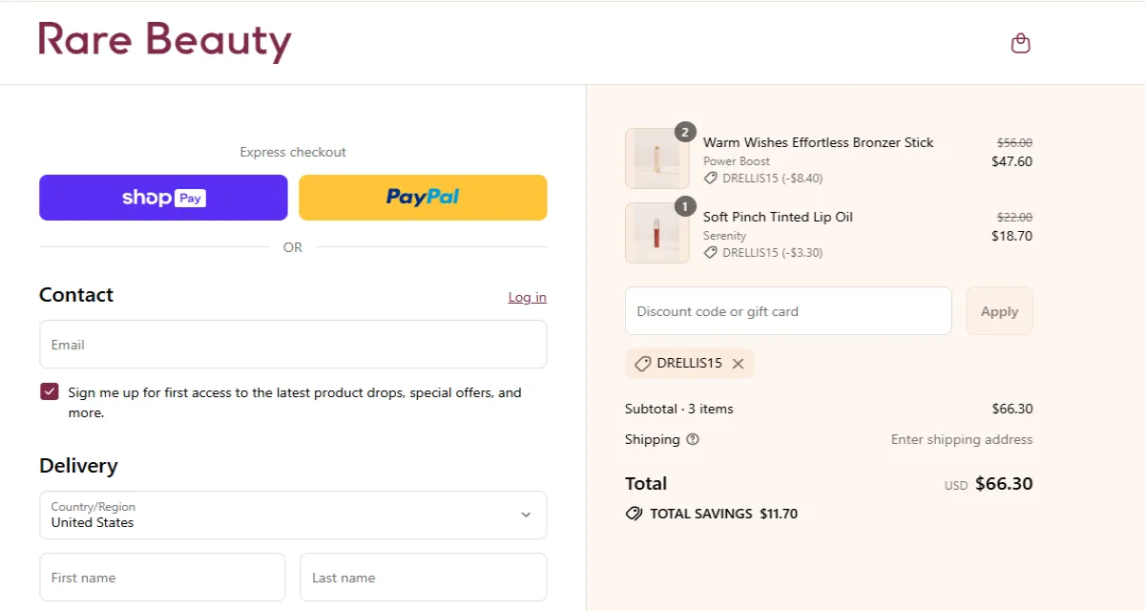Uncheck the product drops sign-up checkbox
This screenshot has width=1145, height=611.
click(49, 390)
